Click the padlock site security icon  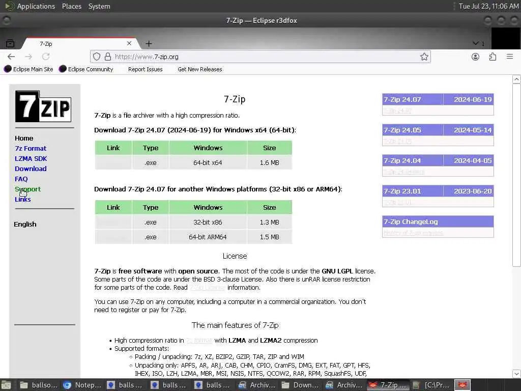coord(108,57)
